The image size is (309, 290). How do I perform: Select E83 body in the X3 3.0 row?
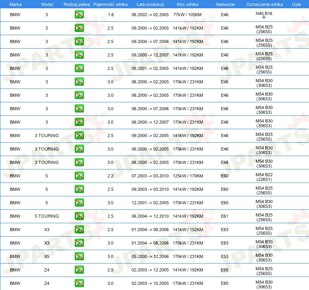click(224, 243)
